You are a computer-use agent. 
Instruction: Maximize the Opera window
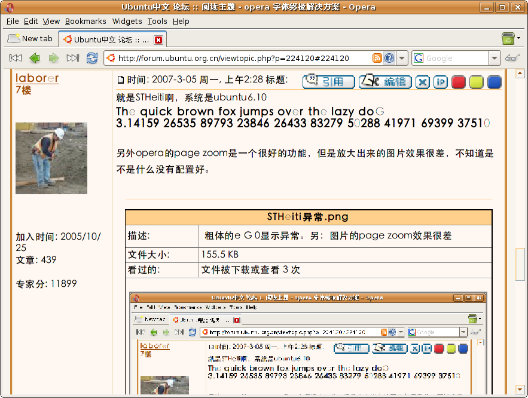[502, 7]
